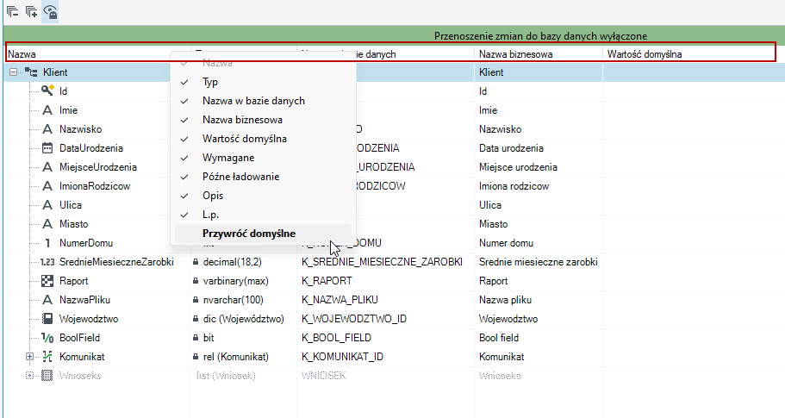Viewport: 785px width, 418px height.
Task: Click the Nazwa biznesowa column header
Action: click(539, 54)
